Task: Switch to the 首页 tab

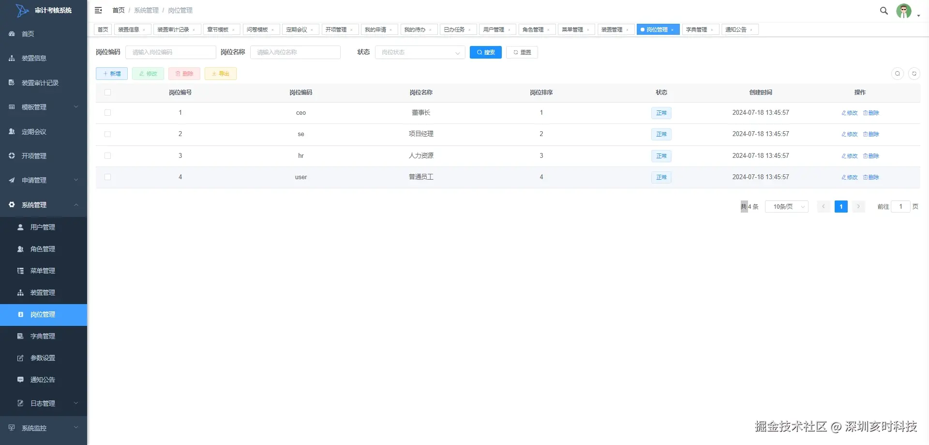Action: point(103,30)
